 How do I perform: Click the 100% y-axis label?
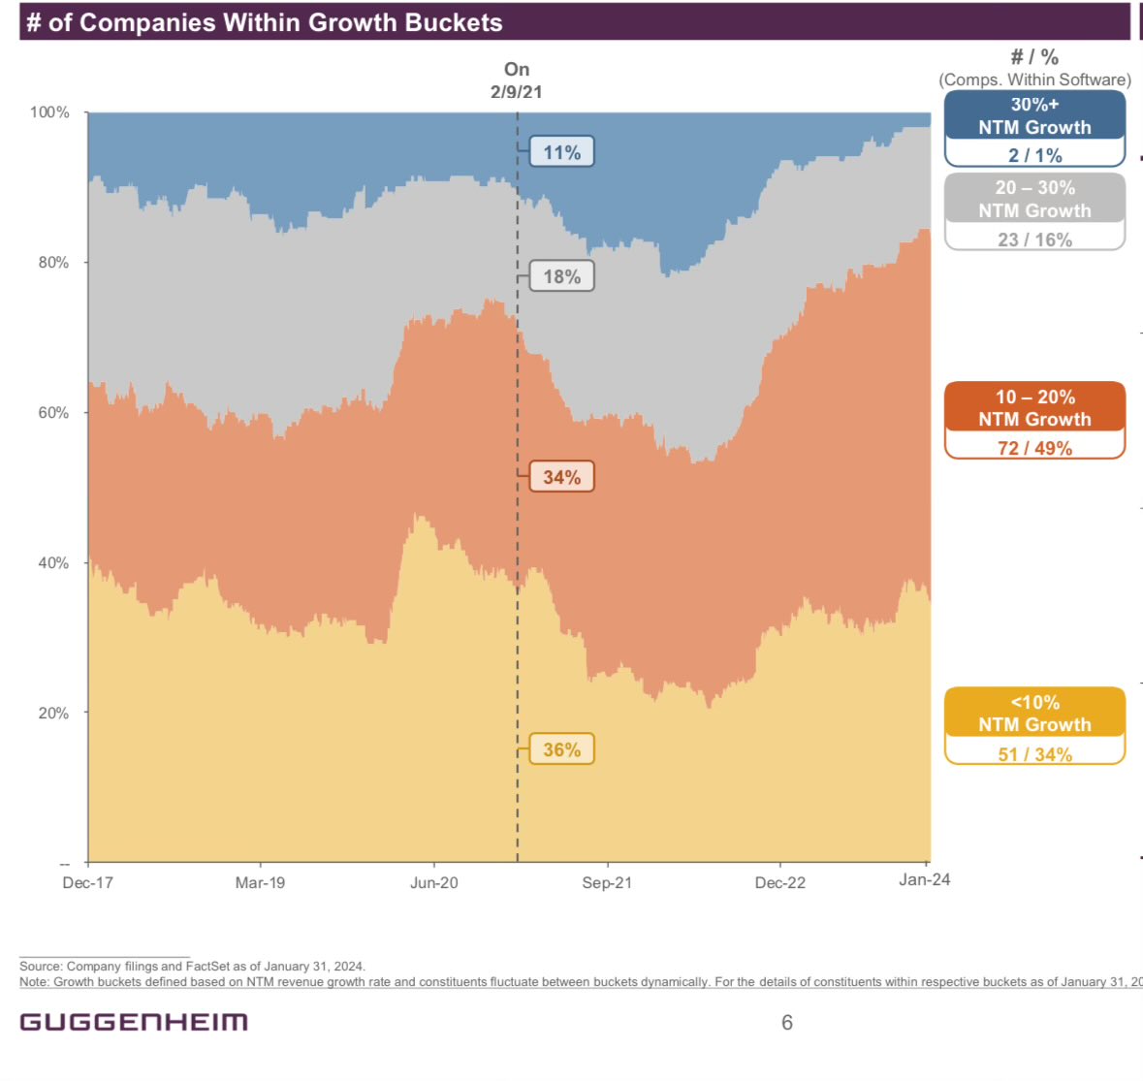pos(49,112)
